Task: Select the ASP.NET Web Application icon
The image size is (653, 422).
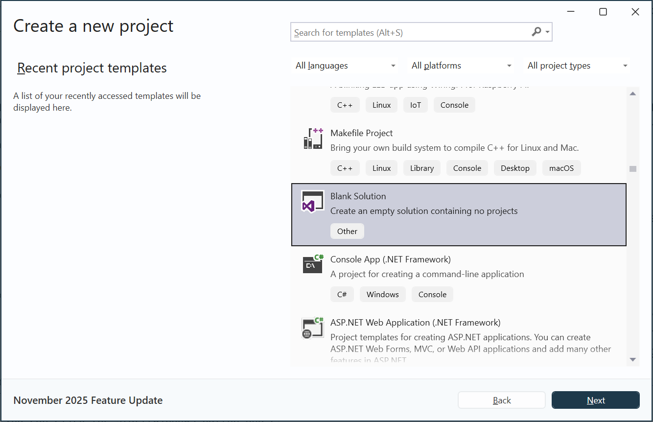Action: [313, 328]
